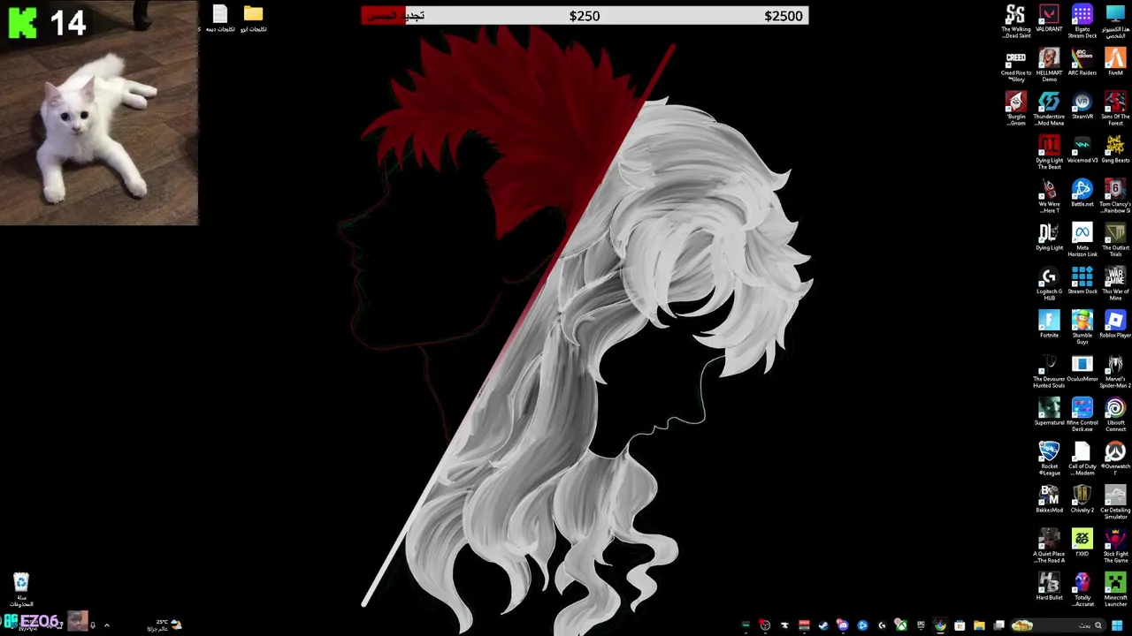Launch Chivalry 2 from the desktop
The height and width of the screenshot is (636, 1132).
(1082, 499)
